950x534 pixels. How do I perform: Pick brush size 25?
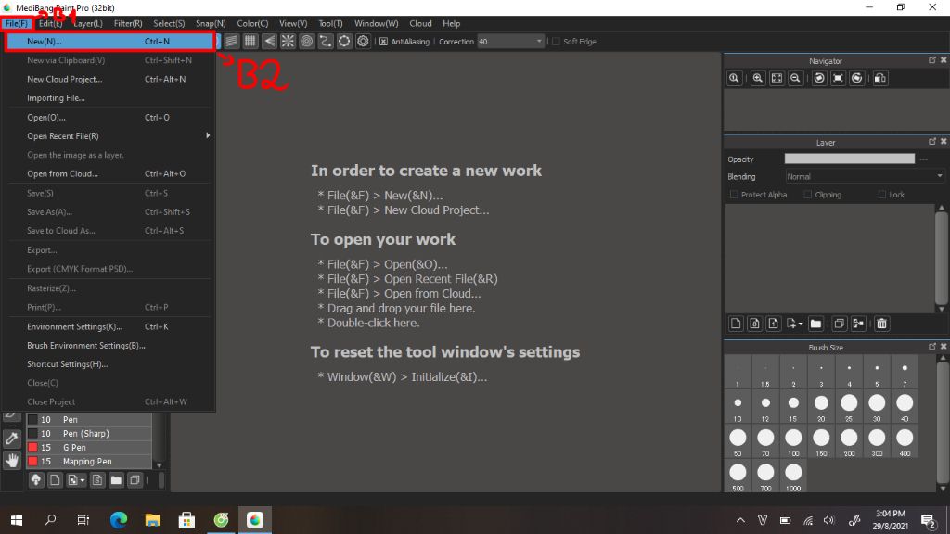(x=849, y=407)
